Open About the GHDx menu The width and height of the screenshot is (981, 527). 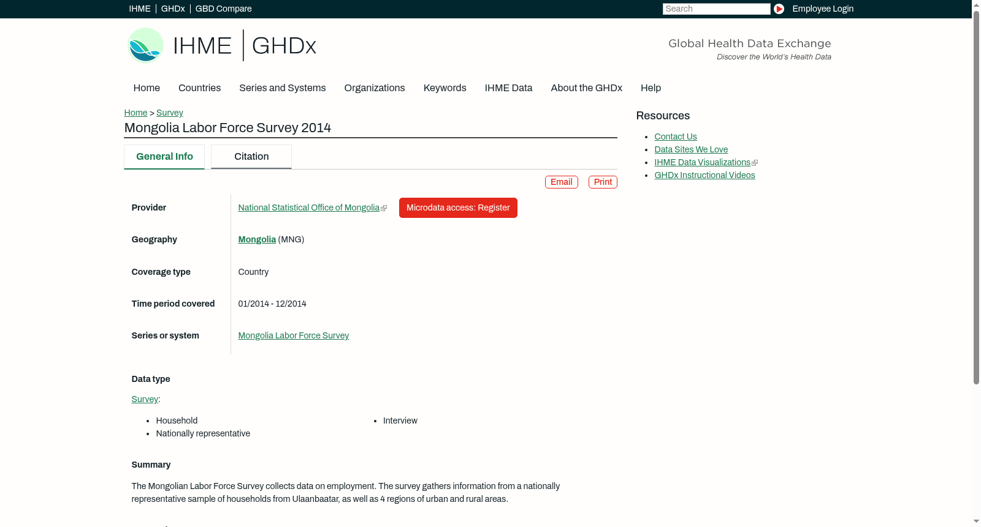pos(587,88)
